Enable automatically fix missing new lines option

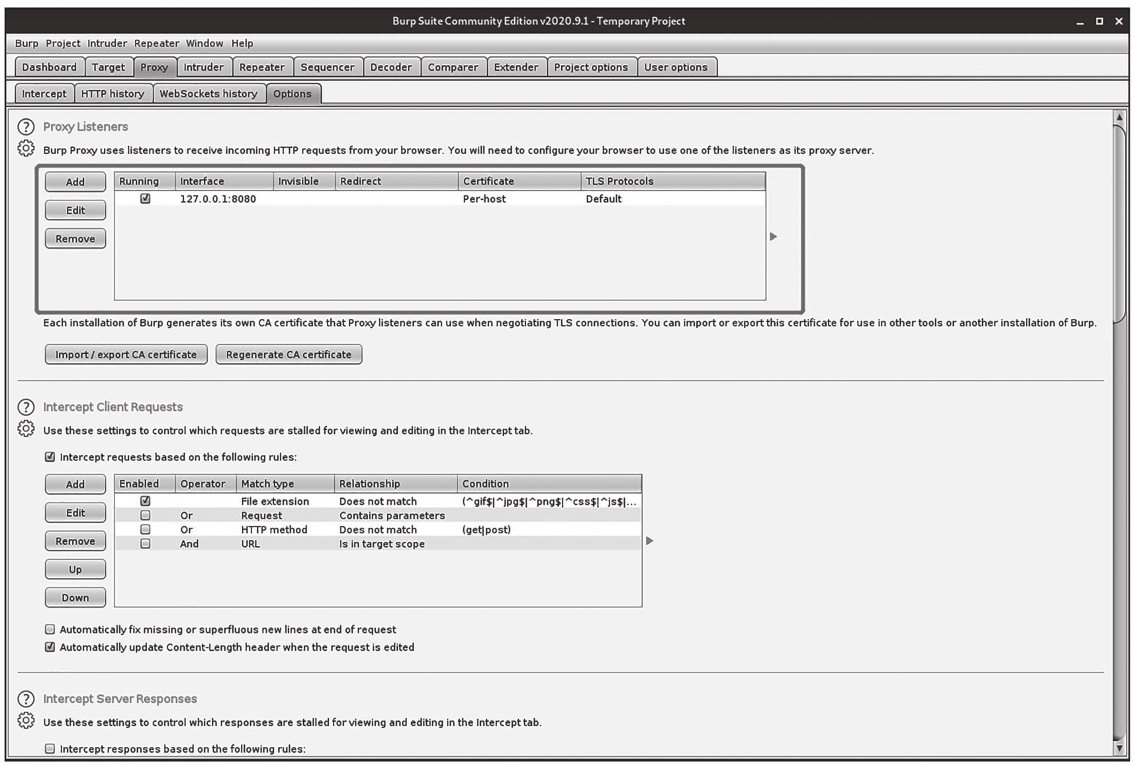(50, 630)
